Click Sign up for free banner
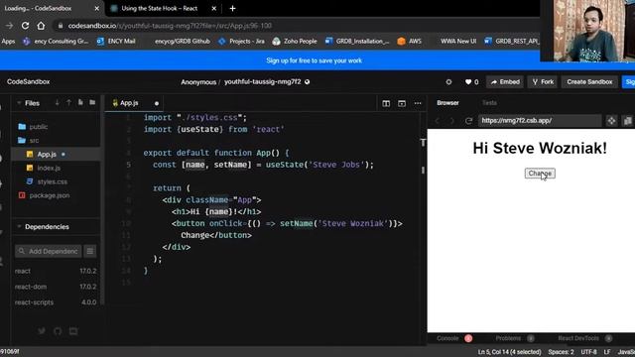Viewport: 635px width, 357px height. tap(314, 60)
